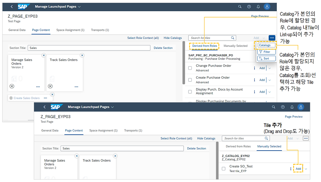The height and width of the screenshot is (182, 321).
Task: Open Space Assignment (1) tab in top window
Action: tap(70, 30)
